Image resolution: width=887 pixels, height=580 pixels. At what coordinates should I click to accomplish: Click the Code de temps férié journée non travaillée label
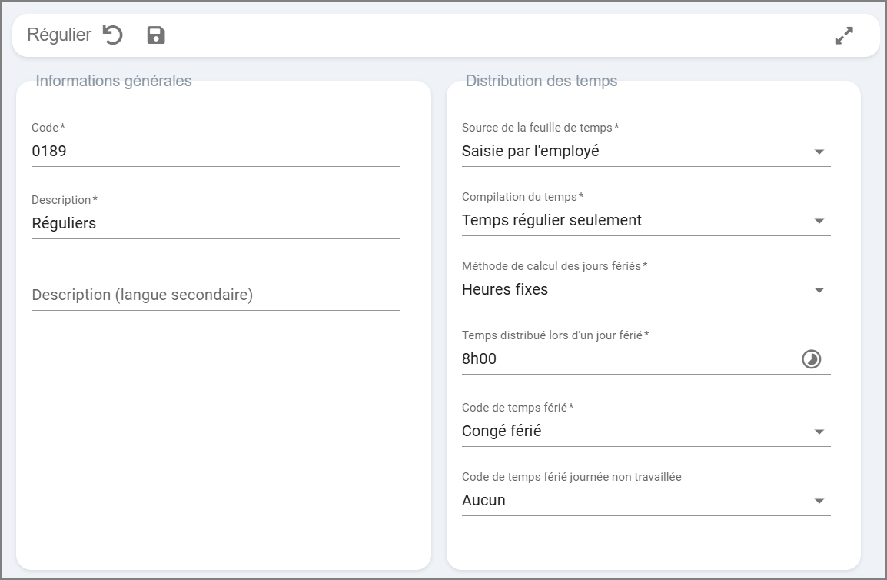pyautogui.click(x=571, y=477)
